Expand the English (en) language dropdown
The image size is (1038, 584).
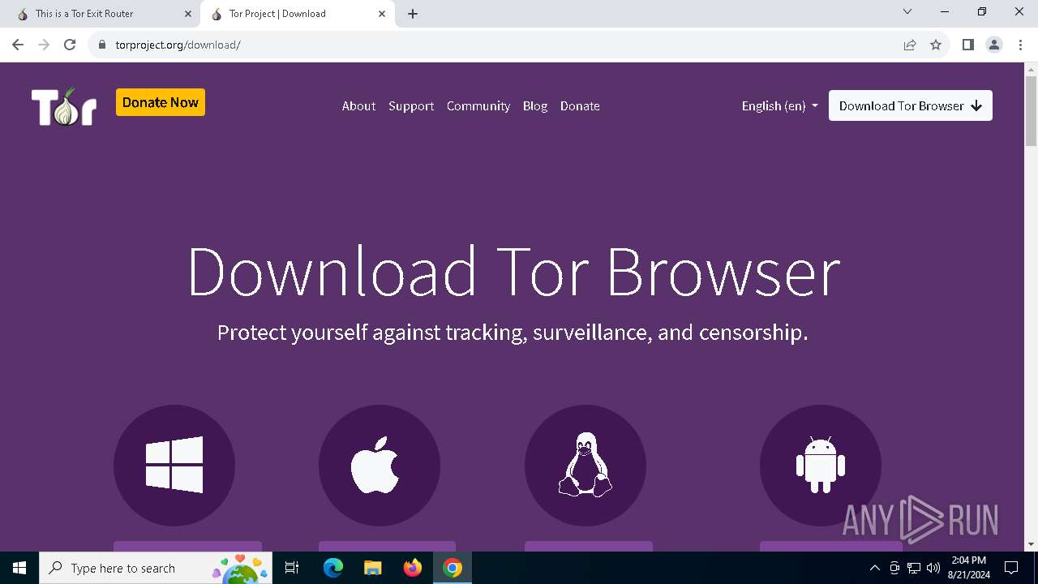[779, 105]
